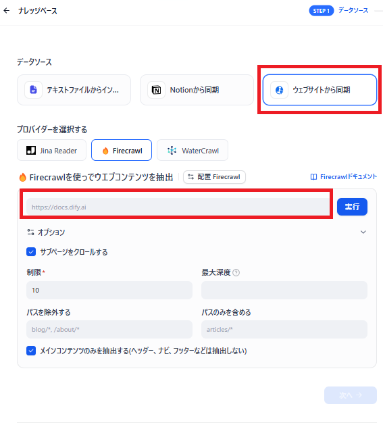
Task: Open the Firecrawlドキュメント book icon link
Action: pos(313,177)
